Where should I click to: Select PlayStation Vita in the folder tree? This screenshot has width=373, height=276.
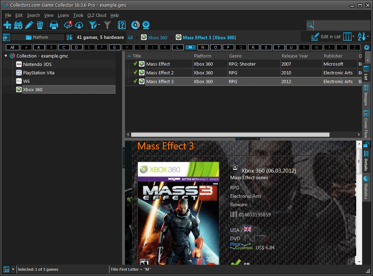point(39,73)
